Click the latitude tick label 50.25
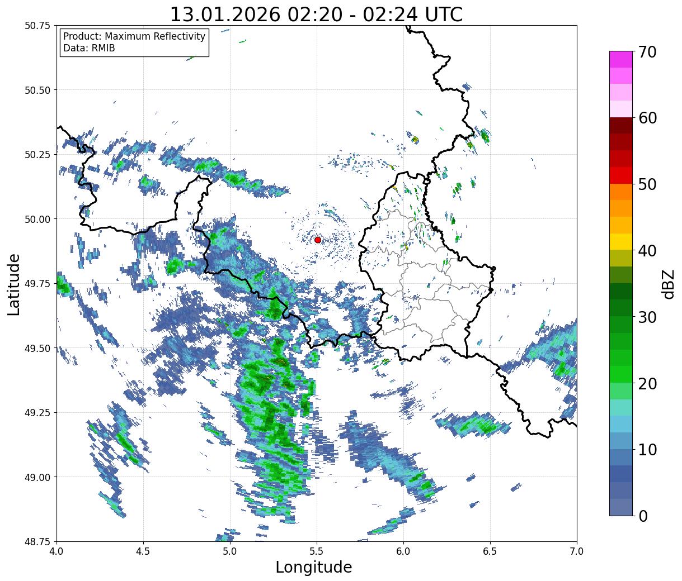682x581 pixels. [37, 155]
